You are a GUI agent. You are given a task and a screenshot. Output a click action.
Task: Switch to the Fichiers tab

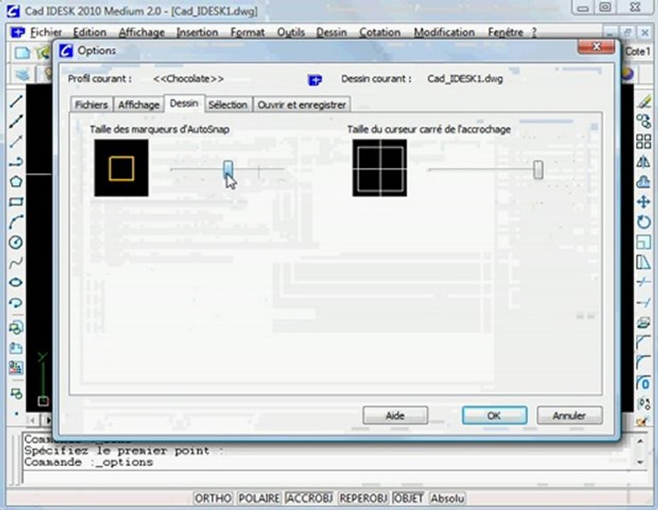pyautogui.click(x=91, y=105)
